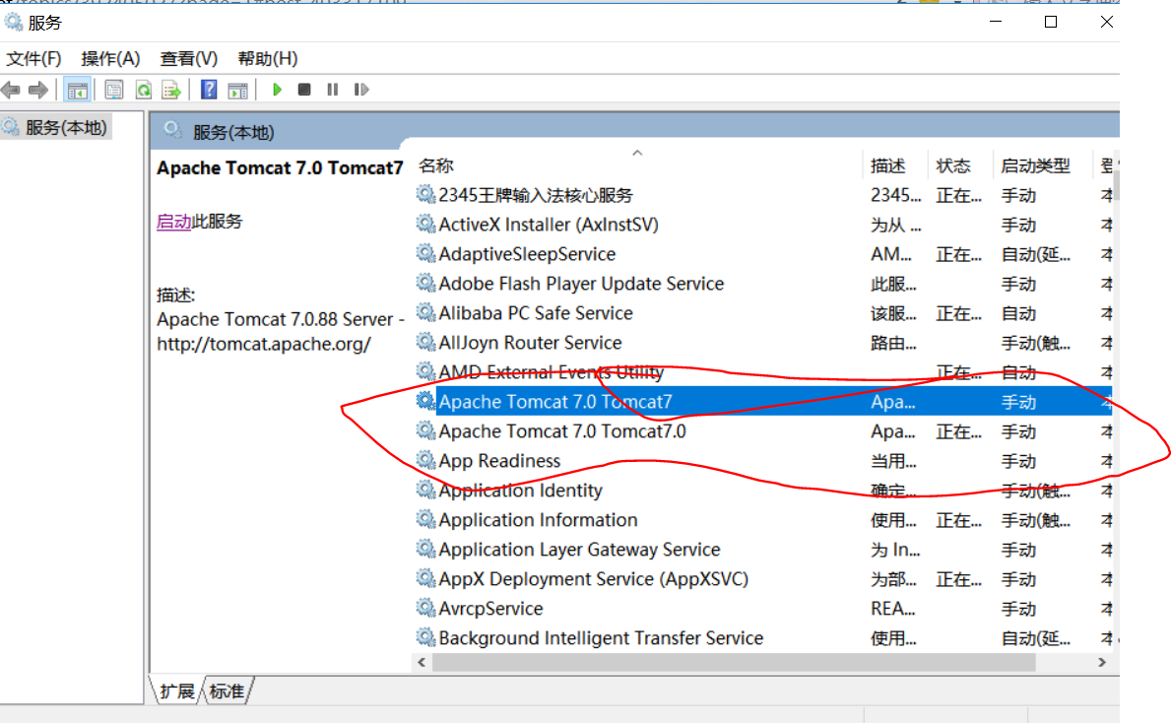Select the 2345王牌输入法核心服务 service row
Viewport: 1171px width, 723px height.
coord(762,196)
